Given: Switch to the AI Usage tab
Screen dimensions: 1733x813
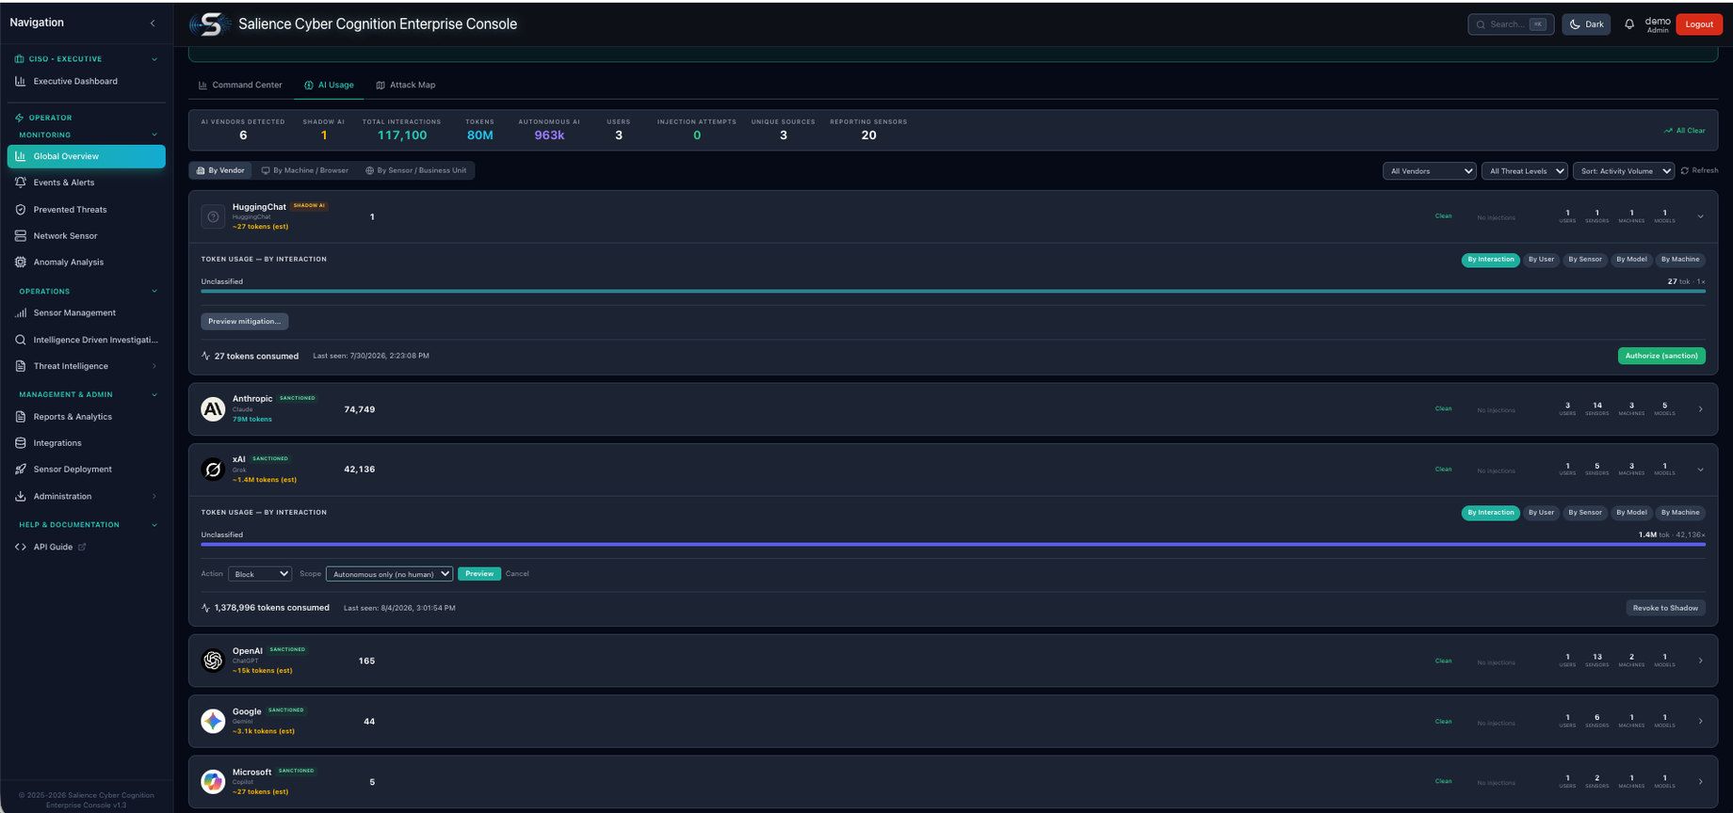Looking at the screenshot, I should point(329,85).
